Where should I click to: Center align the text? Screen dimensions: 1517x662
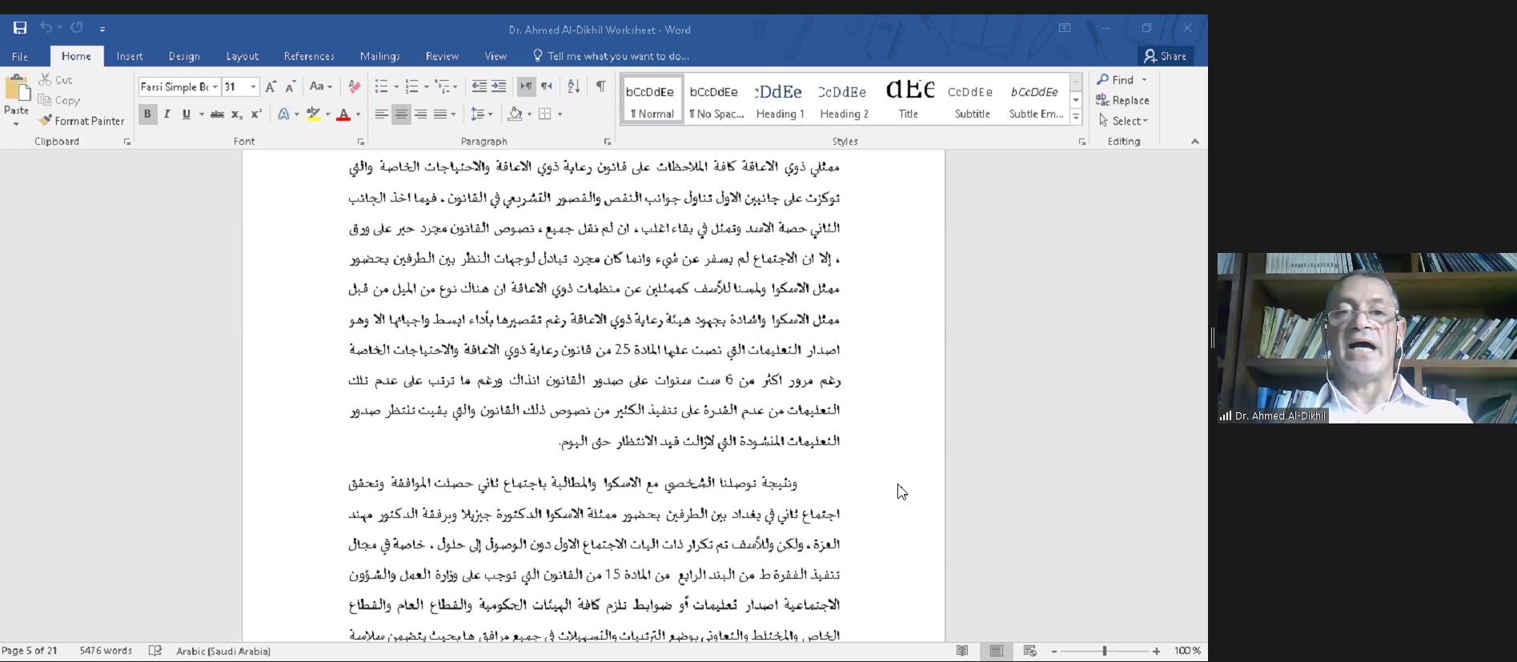pos(401,114)
